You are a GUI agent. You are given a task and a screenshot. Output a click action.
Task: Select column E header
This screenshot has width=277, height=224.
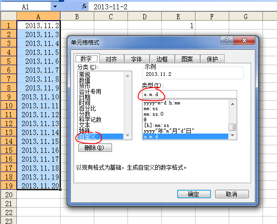[x=178, y=16]
